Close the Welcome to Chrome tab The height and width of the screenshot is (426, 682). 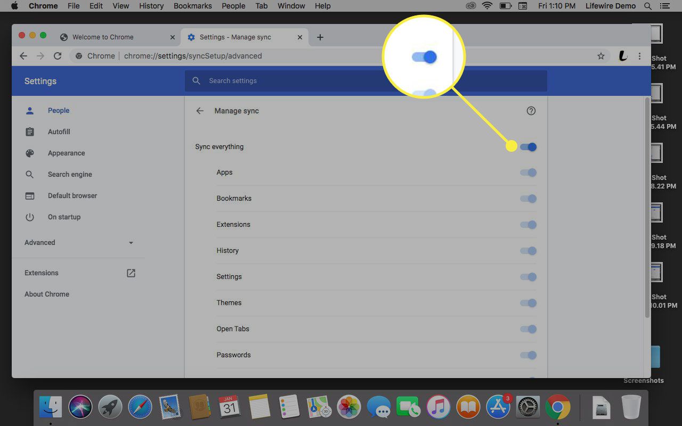click(x=172, y=37)
